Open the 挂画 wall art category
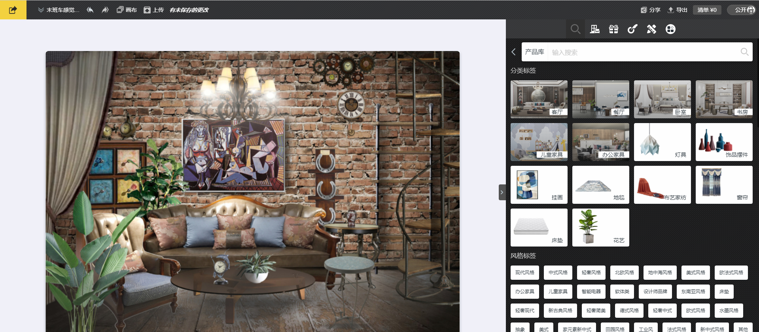The width and height of the screenshot is (759, 332). (x=539, y=185)
